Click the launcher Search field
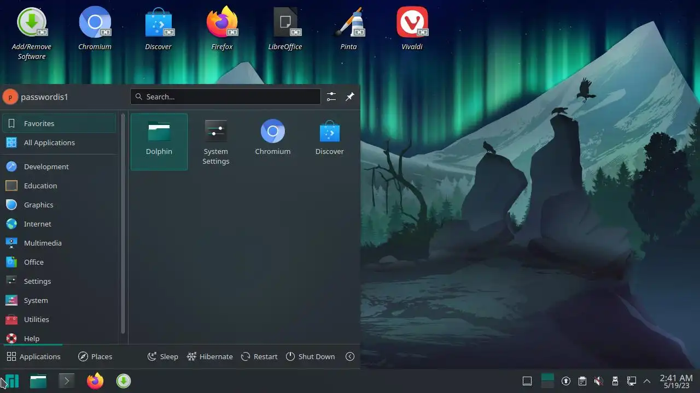The height and width of the screenshot is (393, 700). coord(225,97)
